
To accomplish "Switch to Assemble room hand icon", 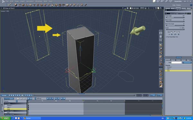I will point(154,1).
